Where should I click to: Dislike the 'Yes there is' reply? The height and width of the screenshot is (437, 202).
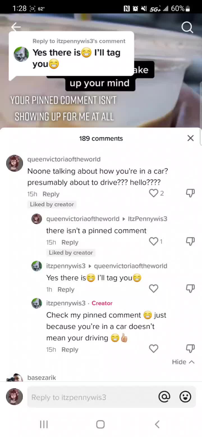point(190,289)
